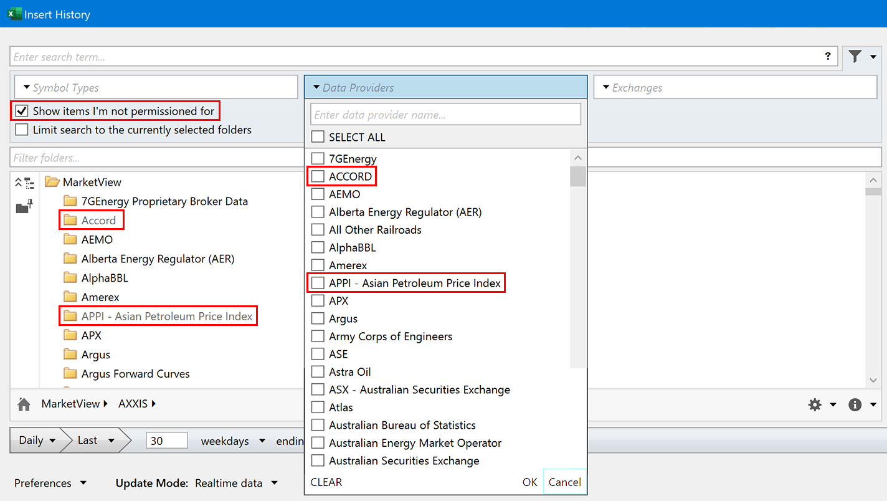The height and width of the screenshot is (501, 887).
Task: Click the search term input field
Action: [x=424, y=56]
